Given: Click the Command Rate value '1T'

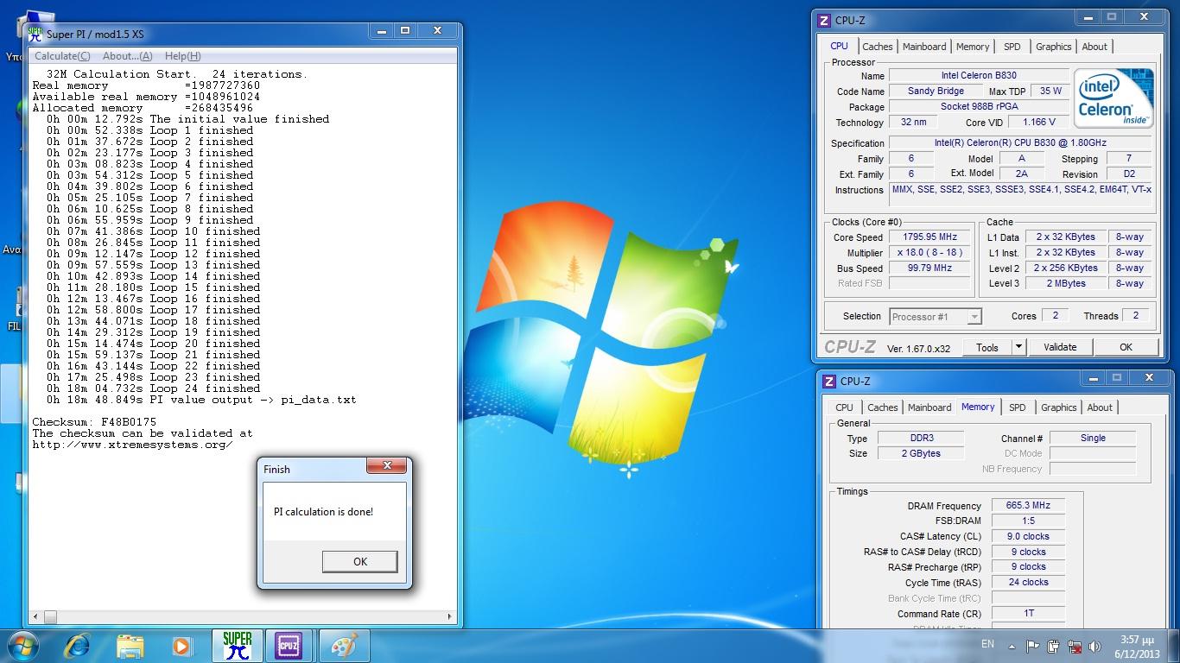Looking at the screenshot, I should [1028, 614].
